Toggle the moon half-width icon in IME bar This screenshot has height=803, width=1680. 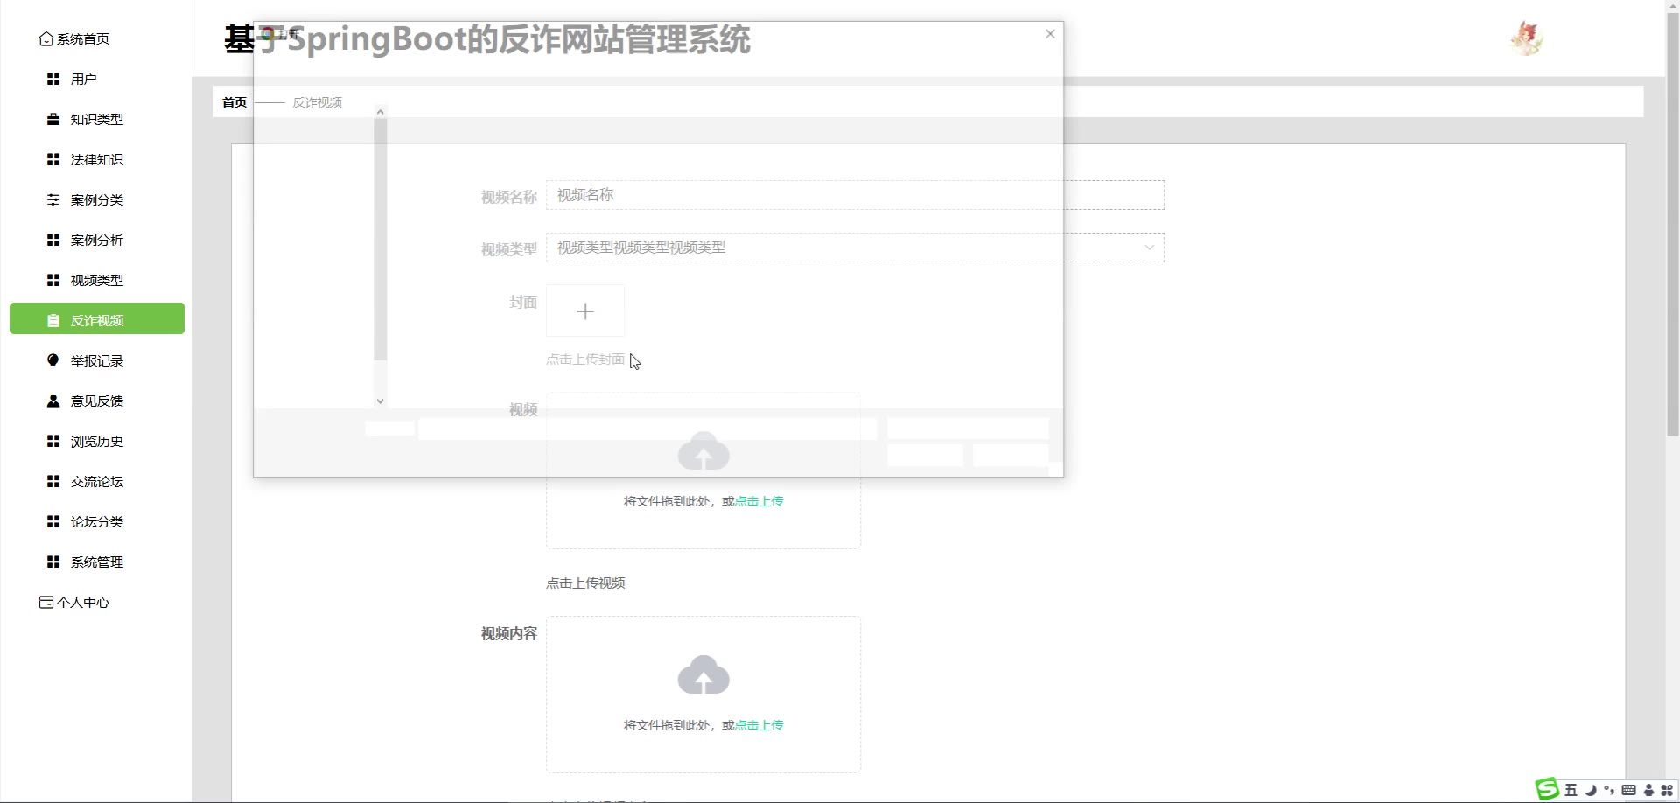pos(1591,790)
